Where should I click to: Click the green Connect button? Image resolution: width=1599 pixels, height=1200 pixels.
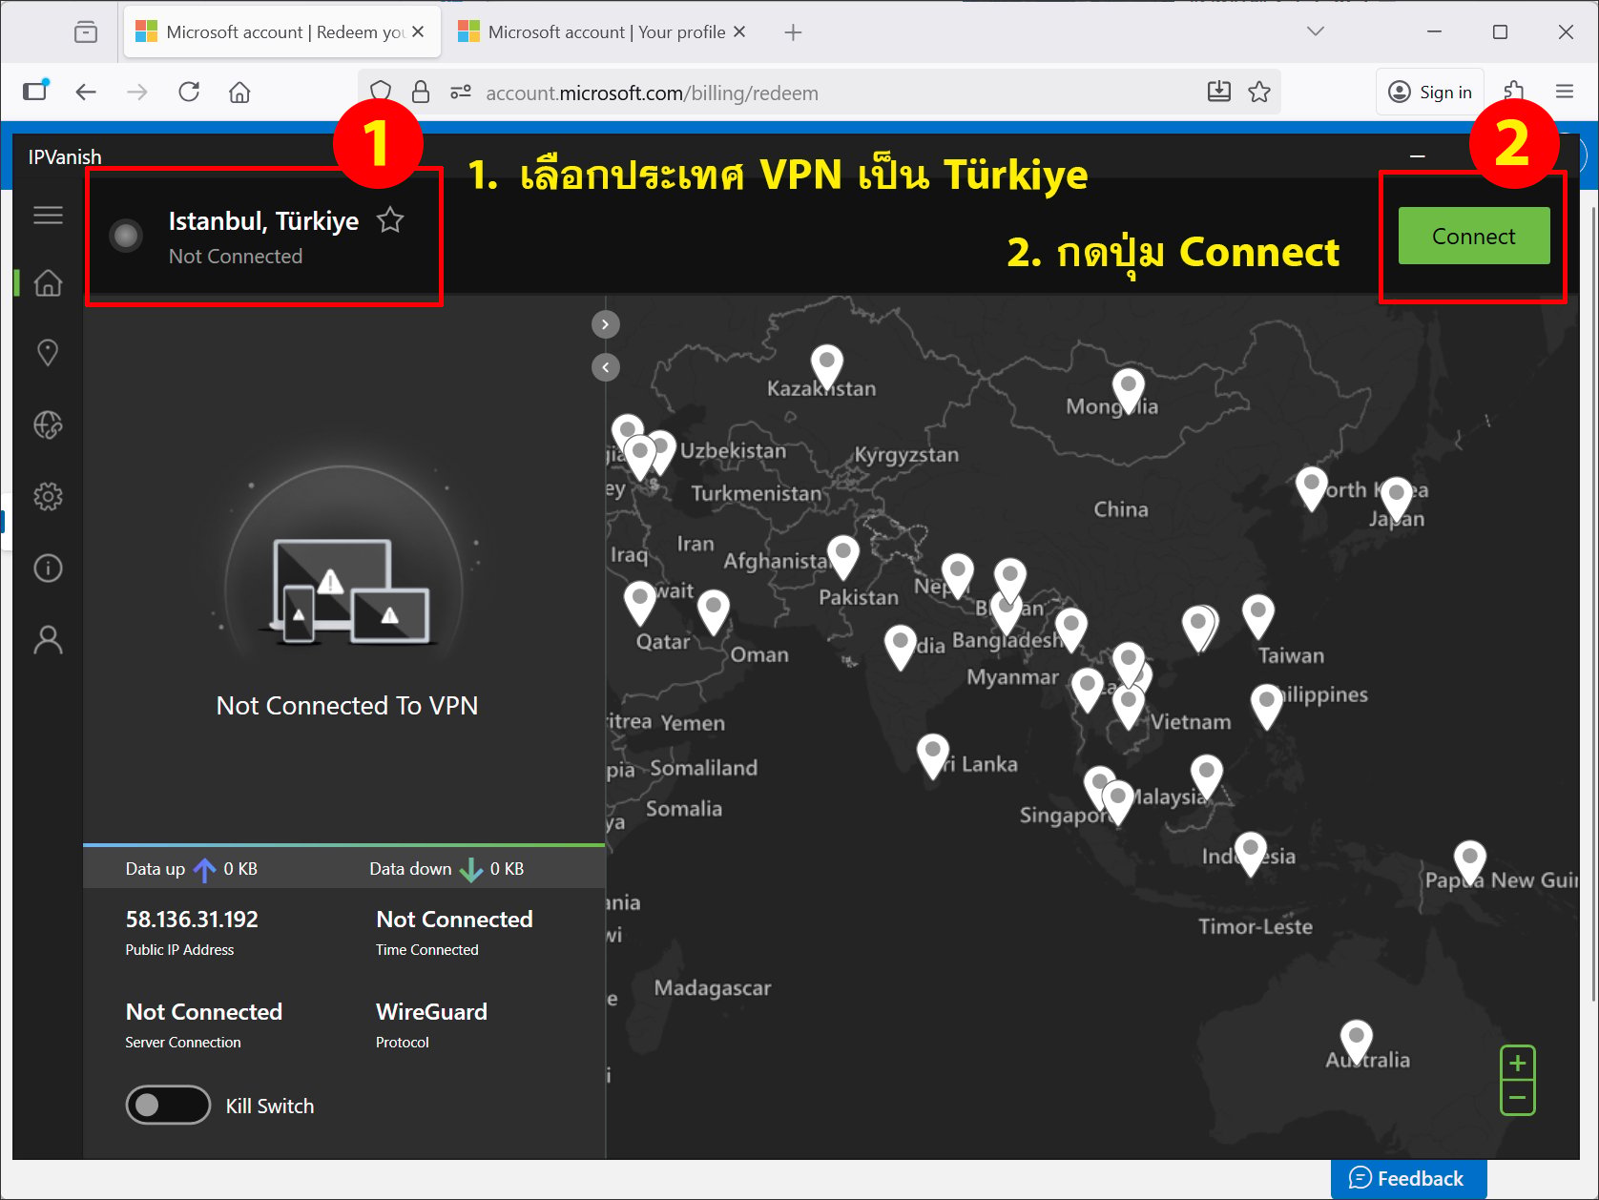[1474, 236]
